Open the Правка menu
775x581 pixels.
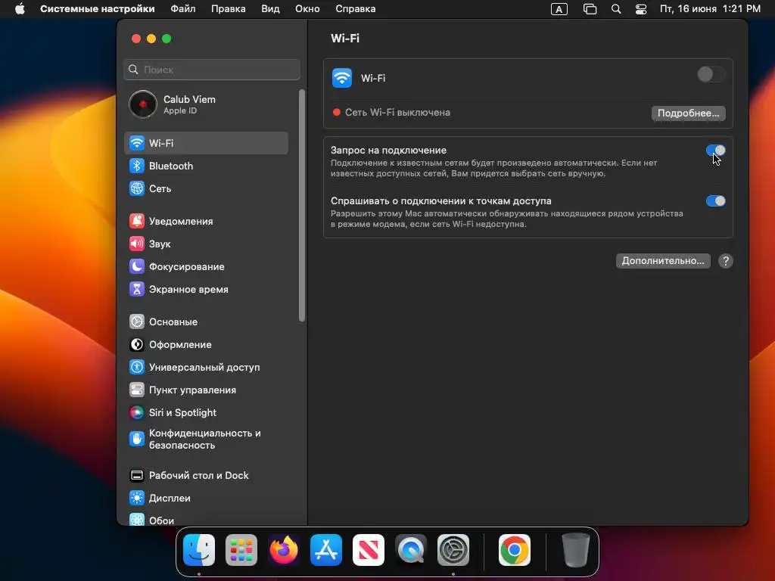(x=229, y=9)
